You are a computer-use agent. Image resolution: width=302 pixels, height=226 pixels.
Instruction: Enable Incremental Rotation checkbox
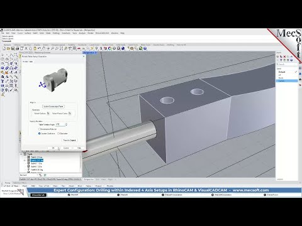pos(40,129)
